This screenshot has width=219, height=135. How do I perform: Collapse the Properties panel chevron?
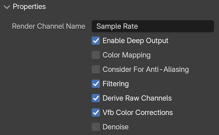[7, 7]
